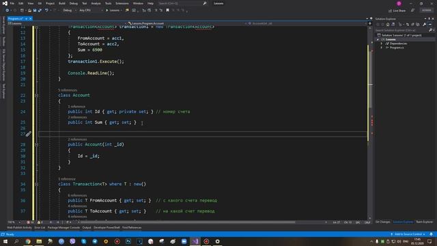Click the errors count indicator

pos(30,222)
